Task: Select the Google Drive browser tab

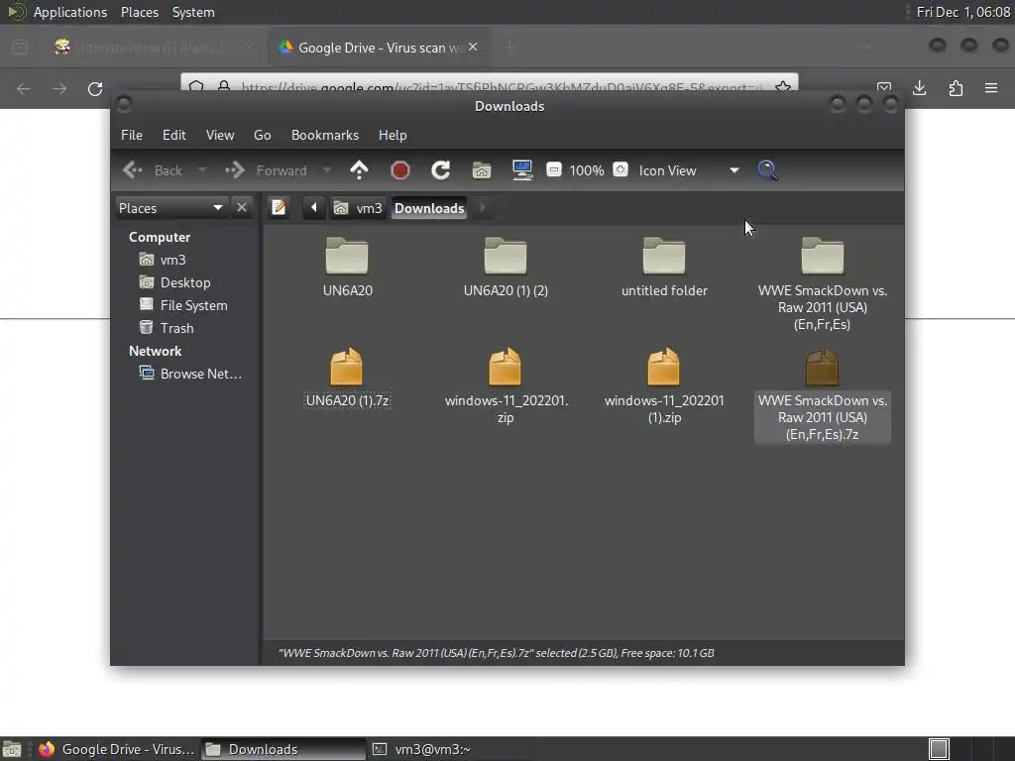Action: pyautogui.click(x=378, y=47)
